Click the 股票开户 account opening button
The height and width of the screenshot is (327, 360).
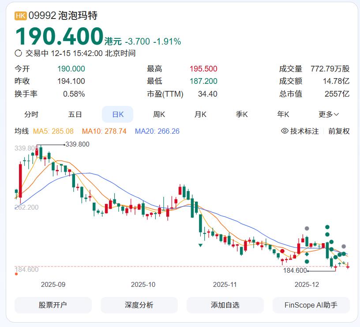[53, 305]
